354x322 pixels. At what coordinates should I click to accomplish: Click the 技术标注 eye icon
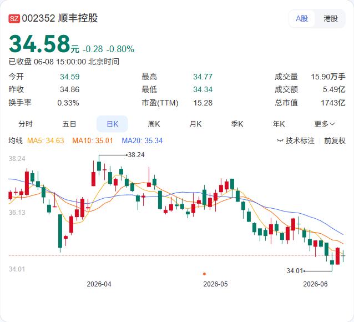[x=280, y=141]
